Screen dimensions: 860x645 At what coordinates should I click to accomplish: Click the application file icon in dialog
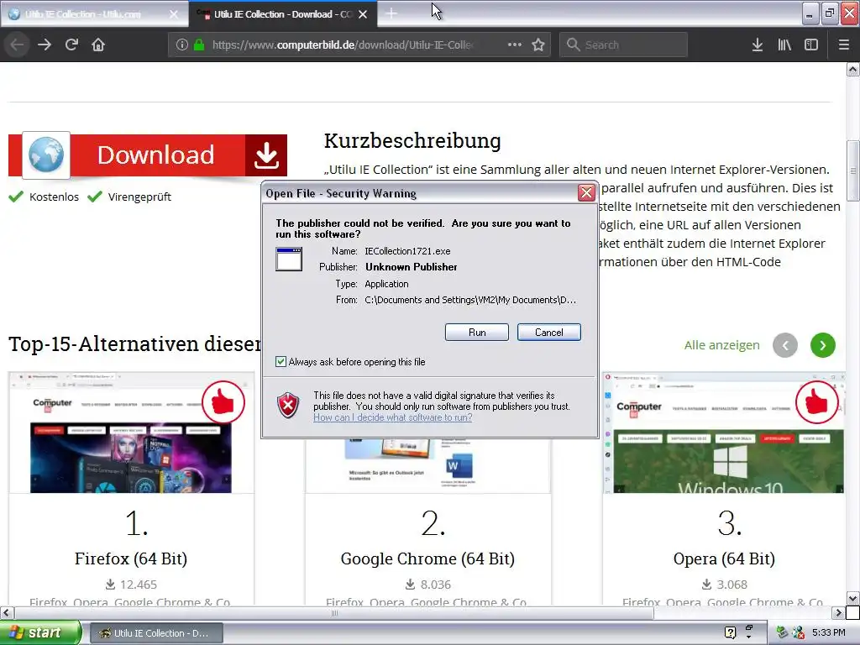click(x=289, y=260)
